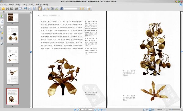The height and width of the screenshot is (111, 183).
Task: Expand dropdown arrow beside search options
Action: pyautogui.click(x=91, y=9)
